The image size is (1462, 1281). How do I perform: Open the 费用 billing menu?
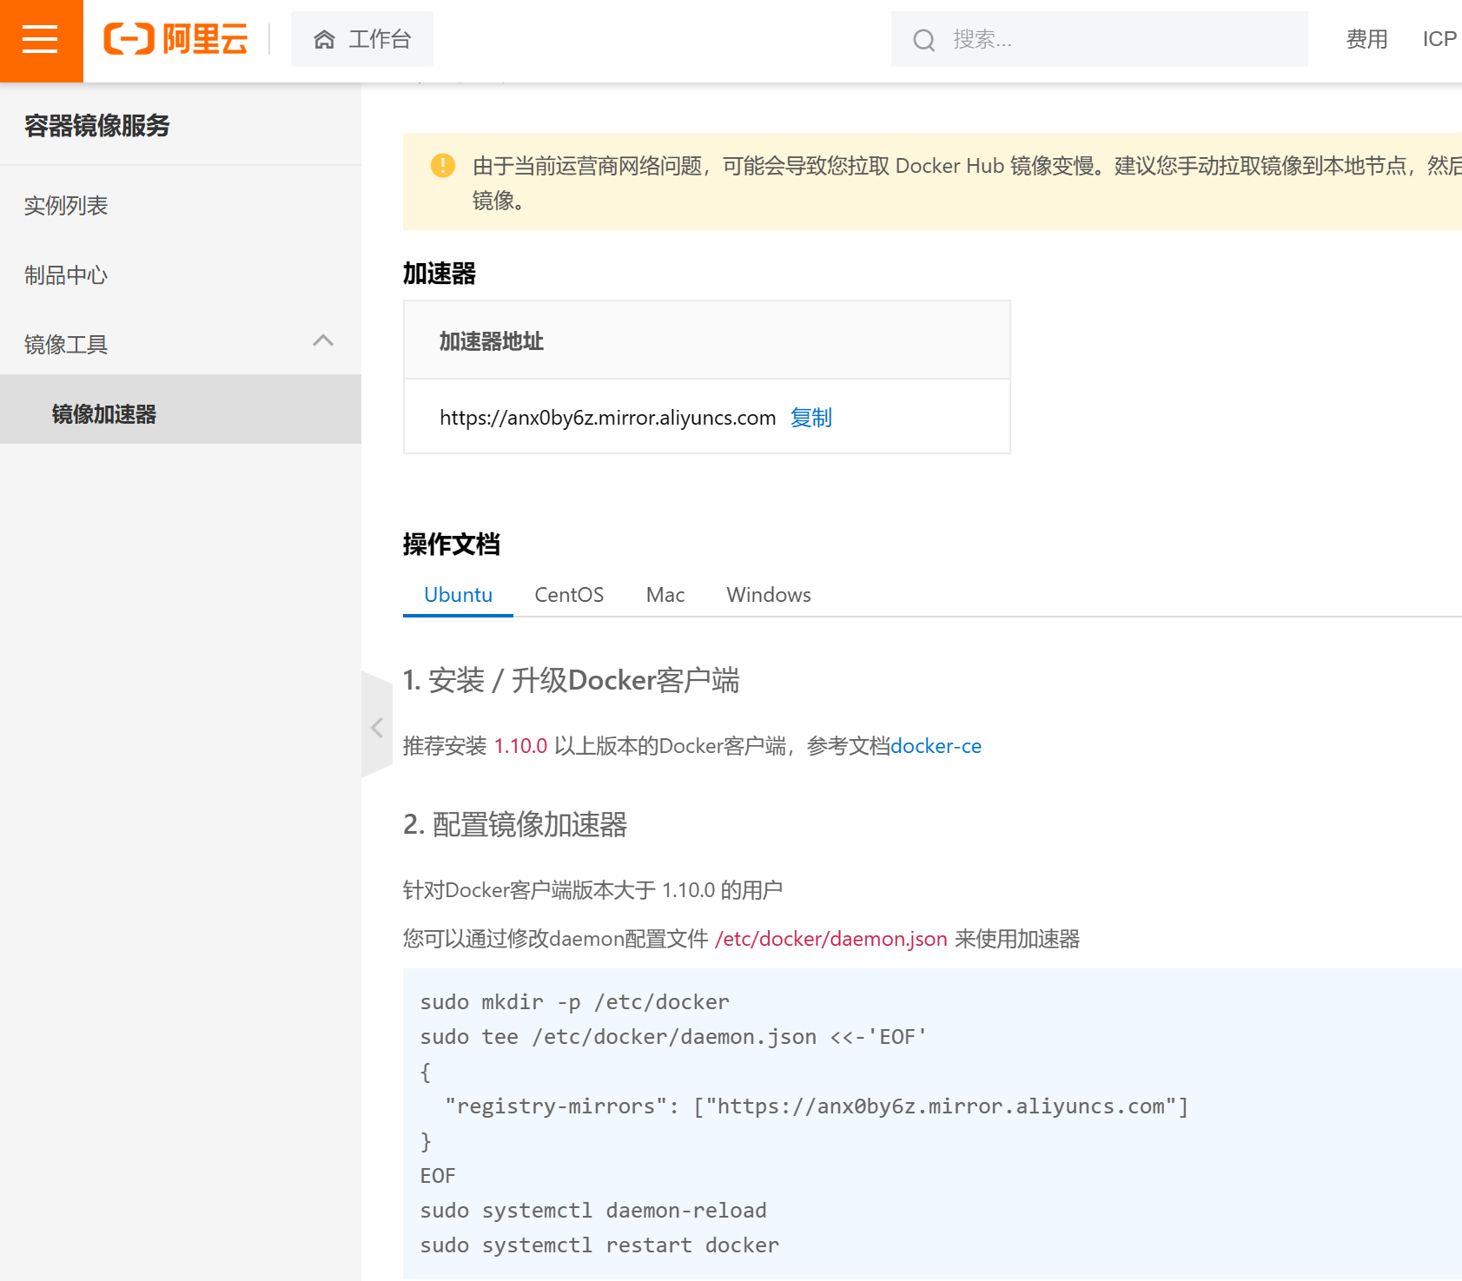(1366, 39)
